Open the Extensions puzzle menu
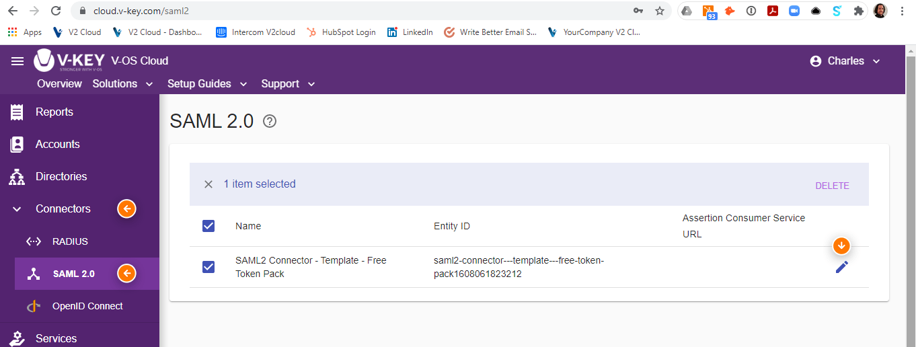Image resolution: width=916 pixels, height=347 pixels. [x=858, y=11]
